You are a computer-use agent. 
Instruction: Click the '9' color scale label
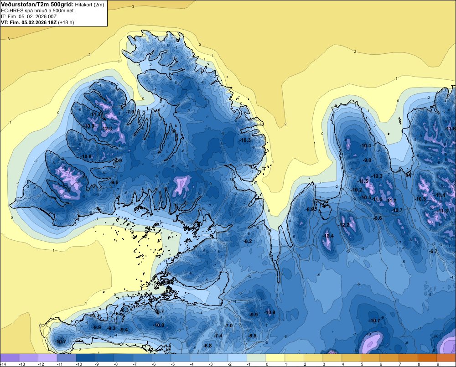[438, 364]
